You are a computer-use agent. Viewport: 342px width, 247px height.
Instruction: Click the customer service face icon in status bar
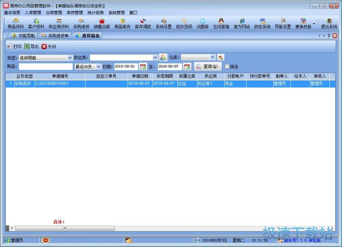128,240
